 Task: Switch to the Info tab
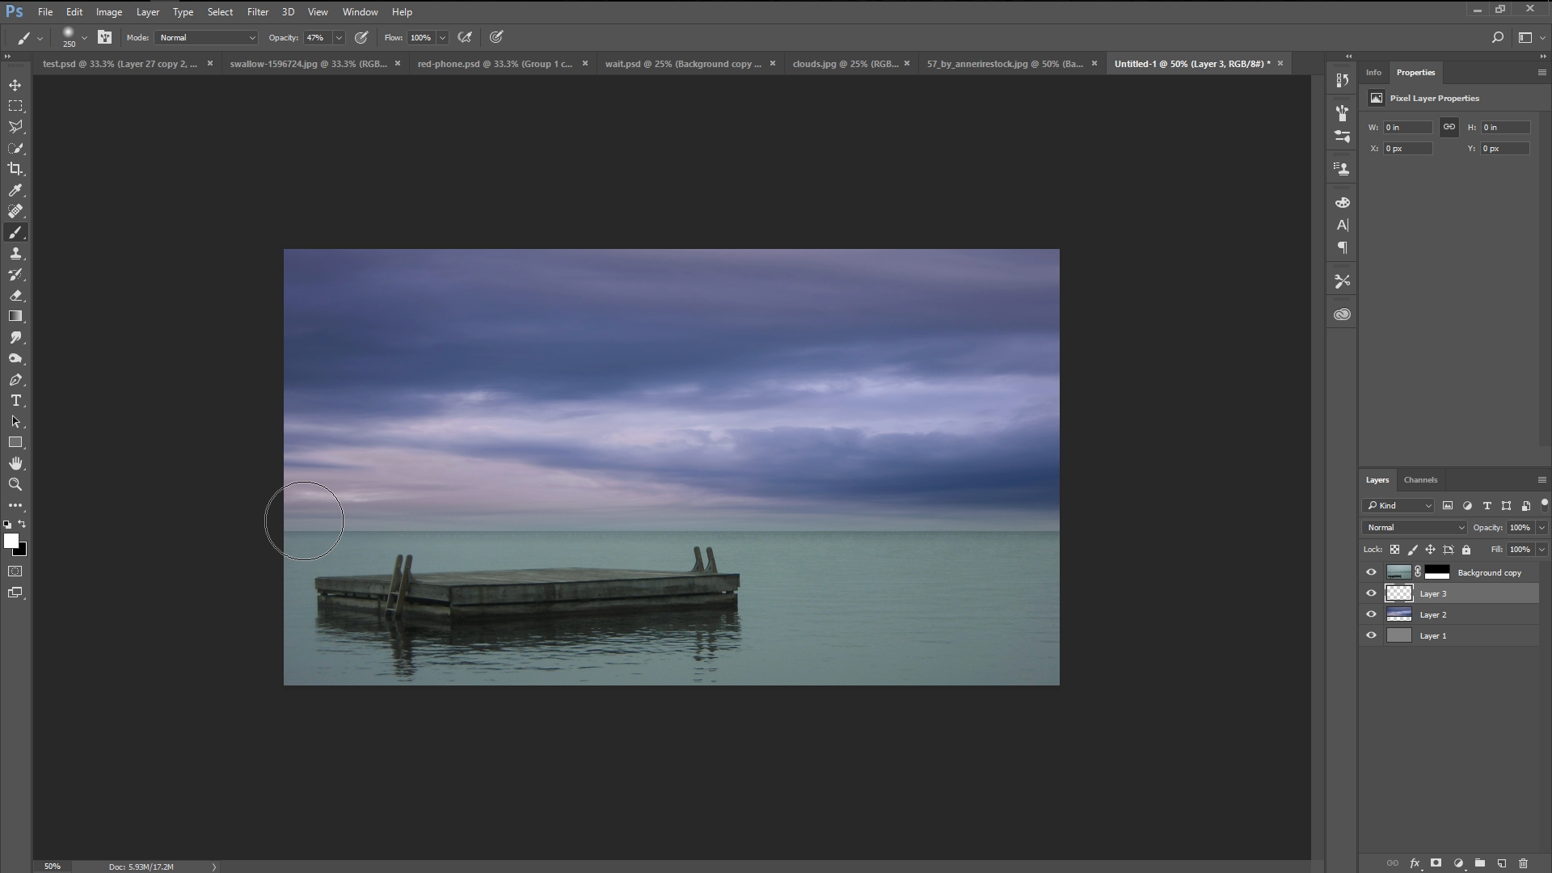tap(1373, 73)
